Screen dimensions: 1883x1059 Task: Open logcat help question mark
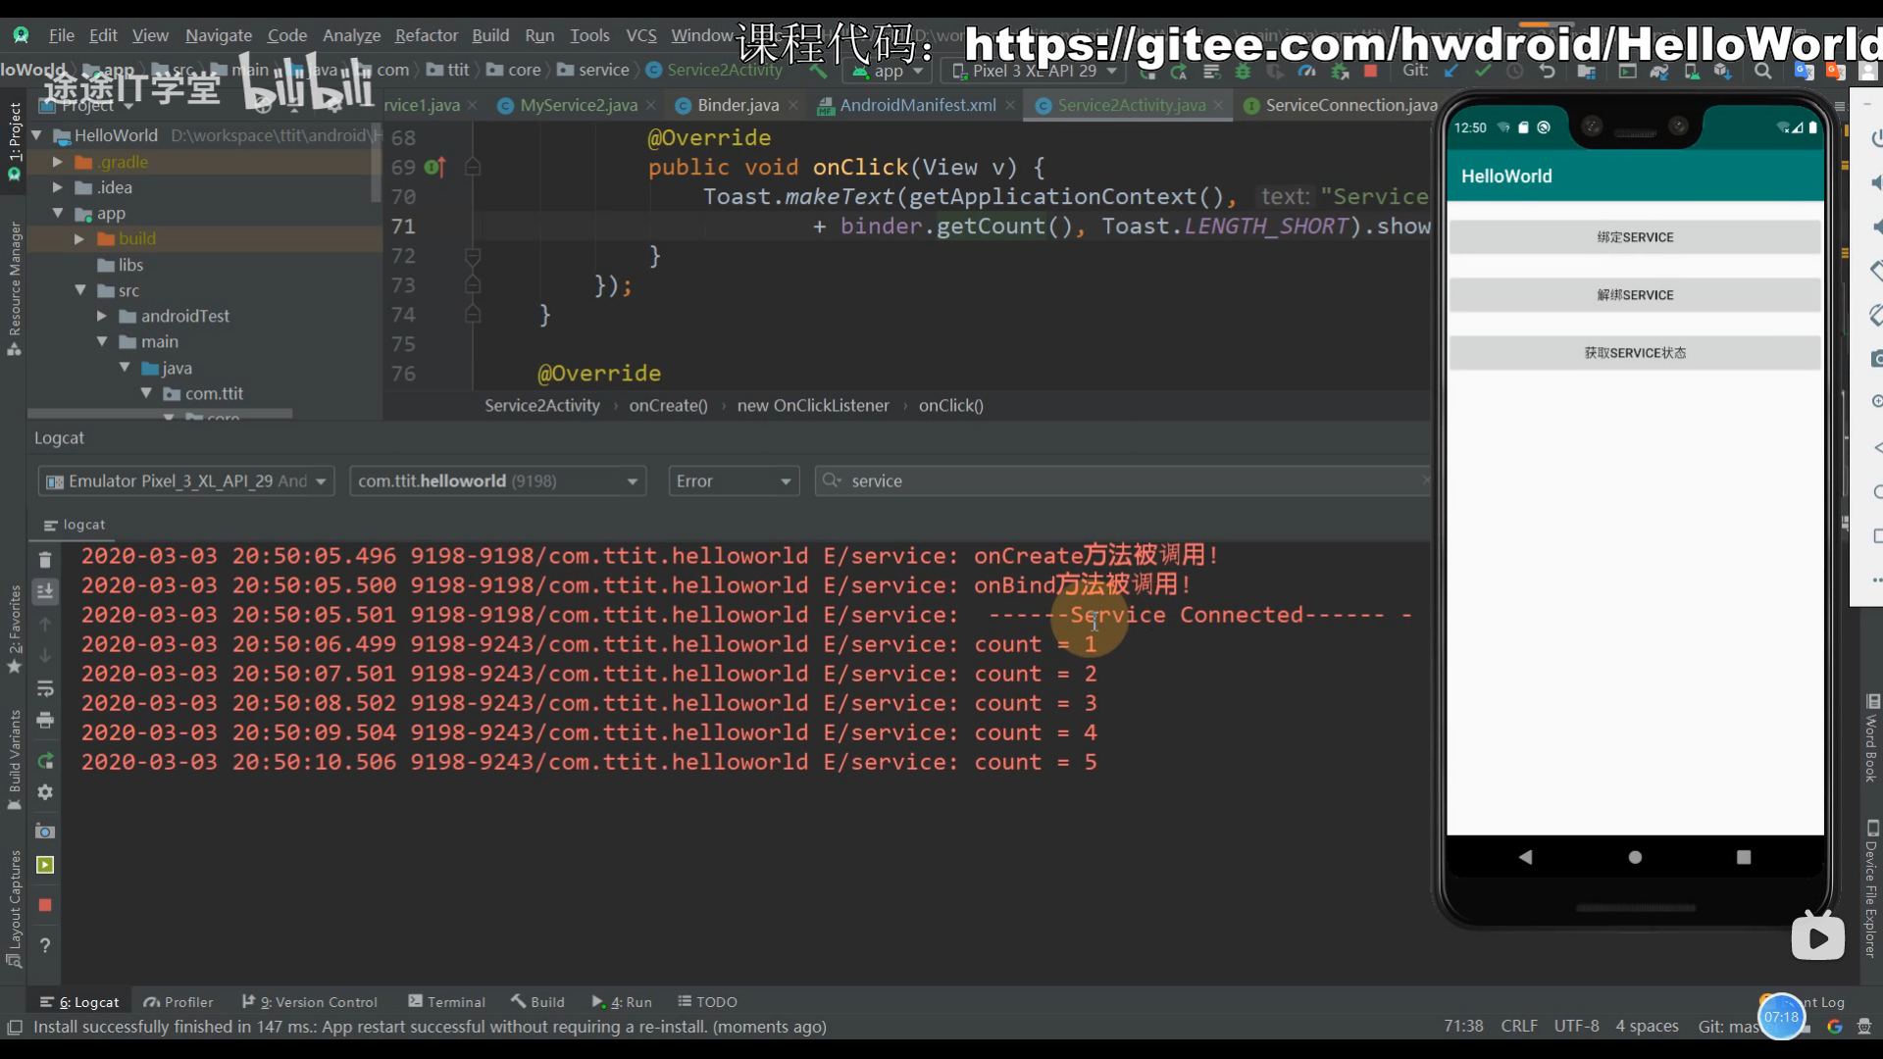(45, 945)
